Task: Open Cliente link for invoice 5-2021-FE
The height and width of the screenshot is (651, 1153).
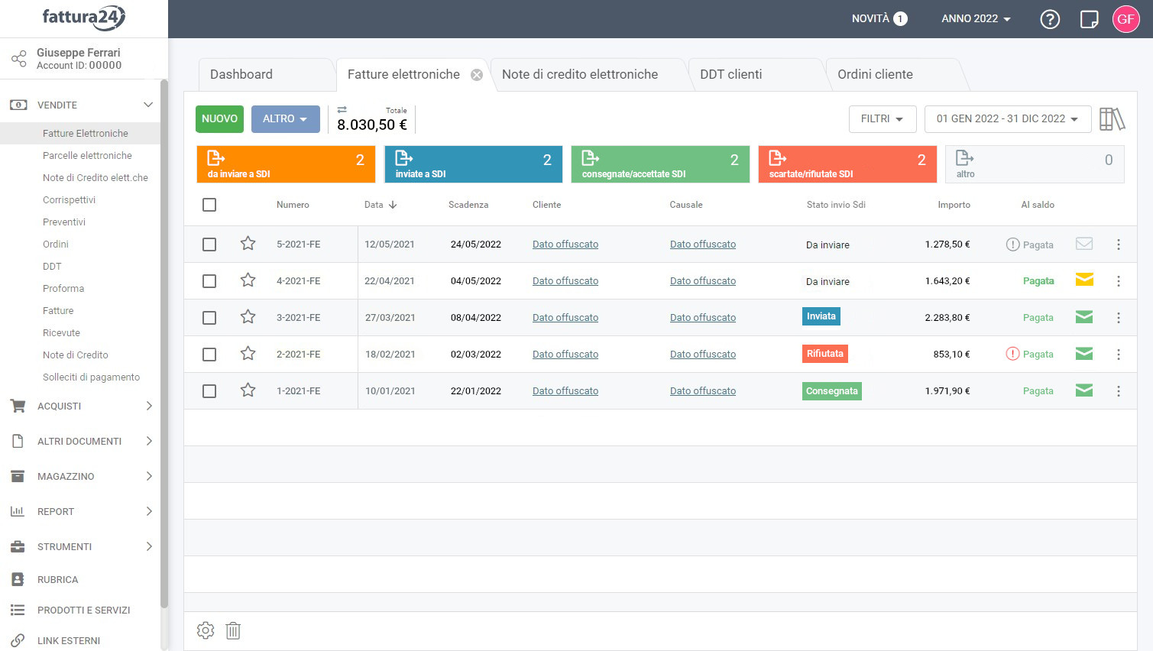Action: coord(565,245)
